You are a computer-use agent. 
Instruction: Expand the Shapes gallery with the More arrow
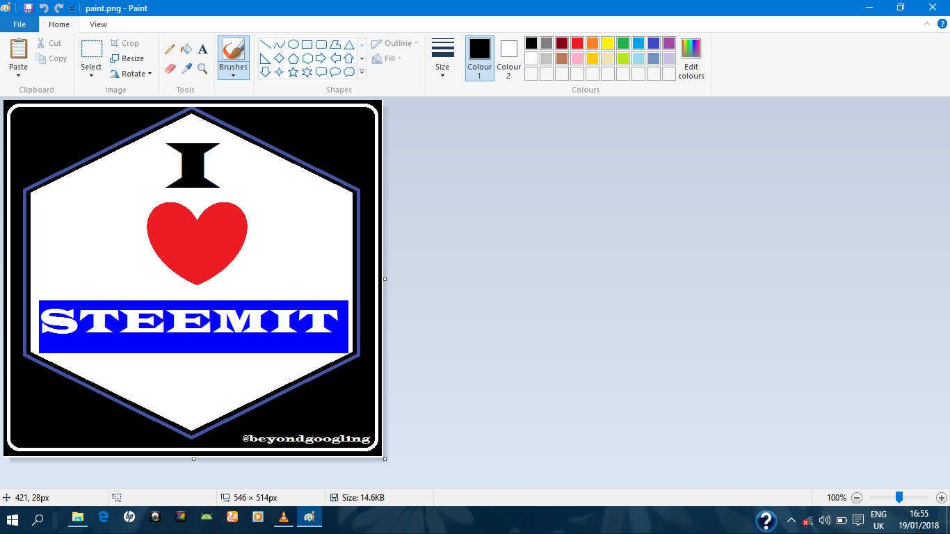(362, 72)
